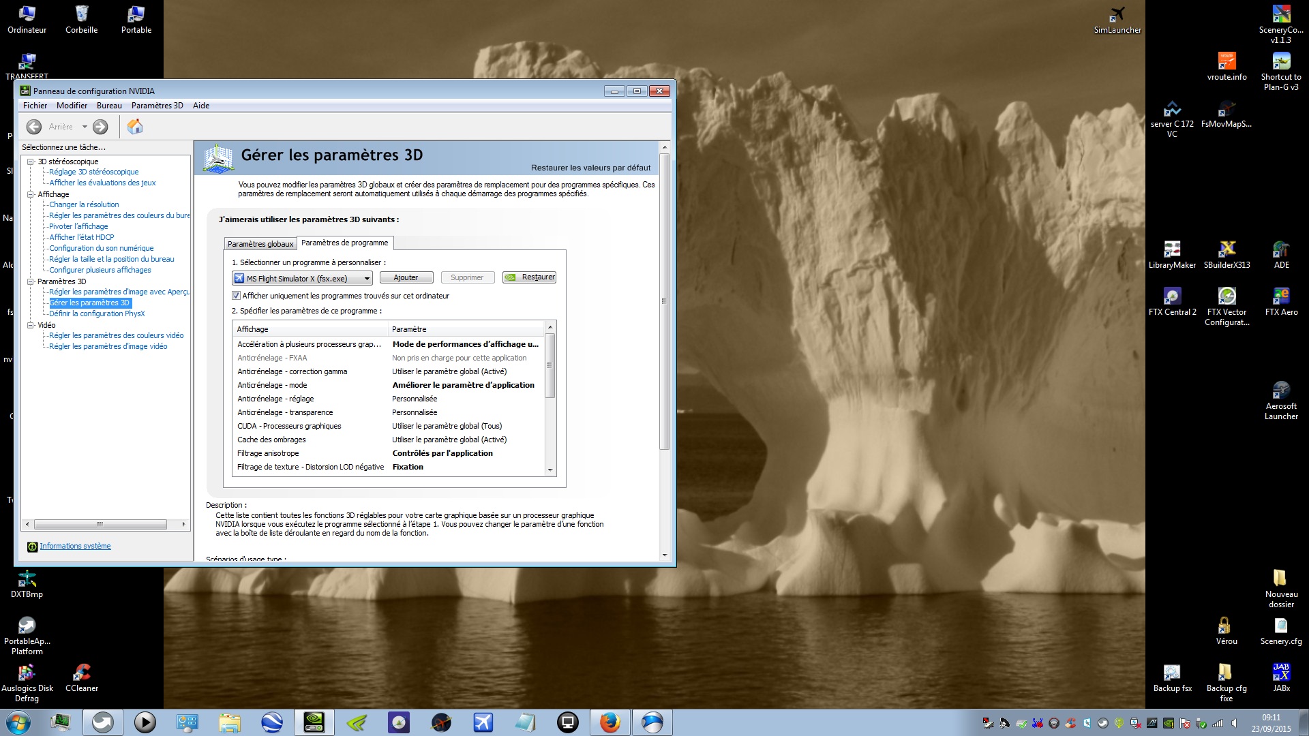Viewport: 1309px width, 736px height.
Task: Switch to Paramètres de programme tab
Action: pos(344,243)
